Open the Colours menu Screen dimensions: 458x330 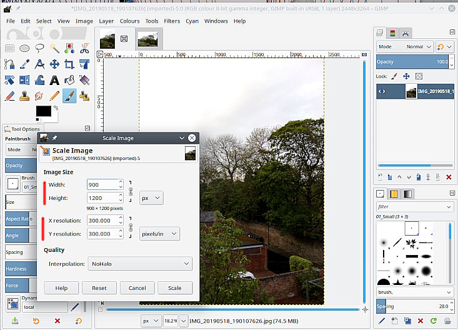pyautogui.click(x=129, y=21)
